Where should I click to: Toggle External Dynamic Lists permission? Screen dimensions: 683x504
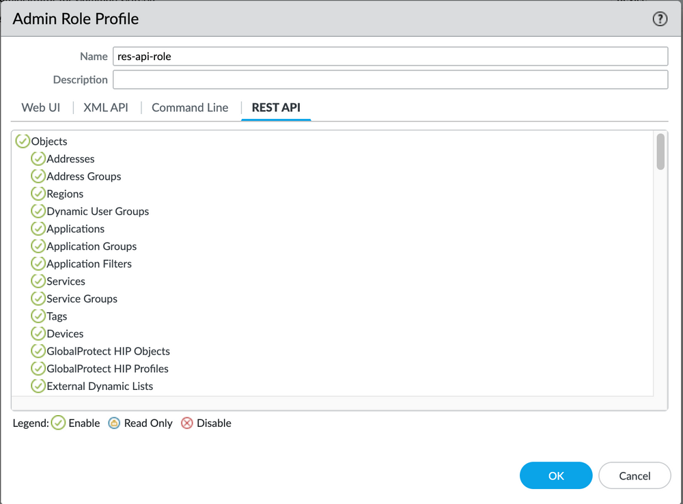(38, 386)
